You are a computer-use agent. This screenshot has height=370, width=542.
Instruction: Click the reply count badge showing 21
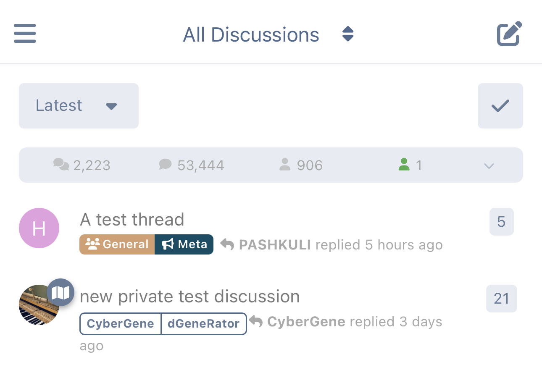501,298
